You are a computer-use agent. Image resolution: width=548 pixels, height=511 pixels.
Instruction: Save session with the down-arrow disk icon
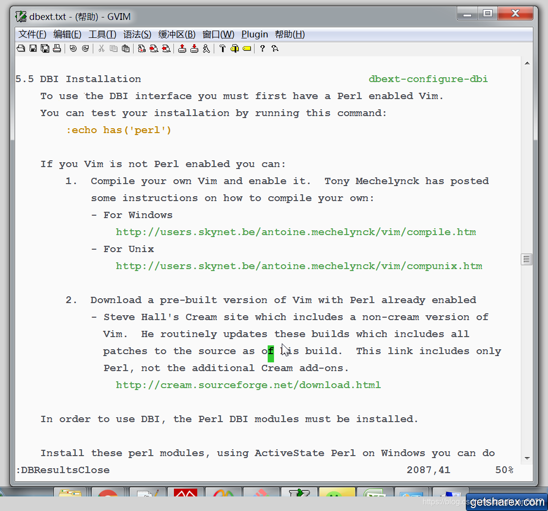[x=194, y=49]
